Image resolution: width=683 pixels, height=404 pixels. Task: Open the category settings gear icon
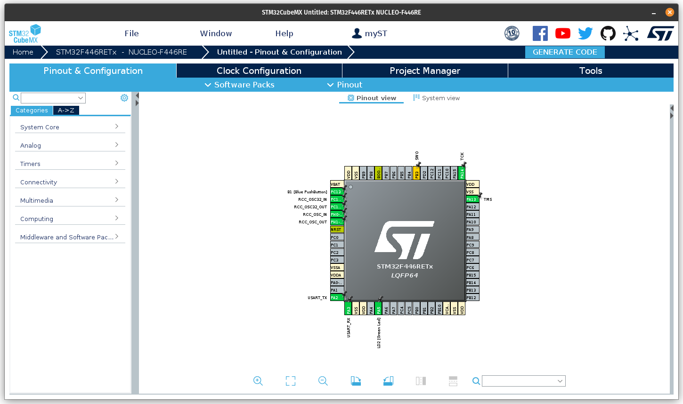pyautogui.click(x=124, y=98)
